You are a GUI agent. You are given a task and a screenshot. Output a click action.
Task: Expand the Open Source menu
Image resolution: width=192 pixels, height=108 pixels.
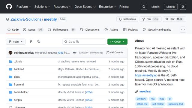(85, 7)
